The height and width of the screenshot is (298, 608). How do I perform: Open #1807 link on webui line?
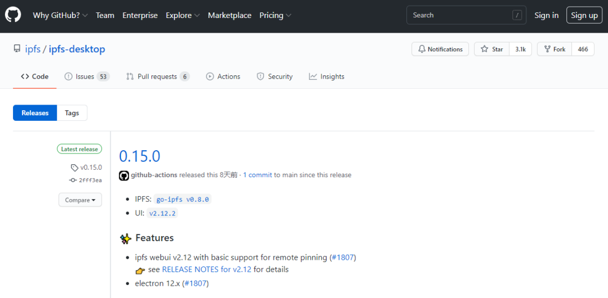(343, 258)
